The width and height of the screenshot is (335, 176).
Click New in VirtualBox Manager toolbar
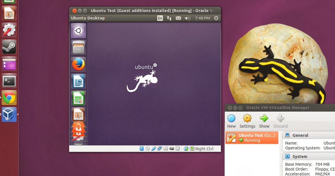[231, 120]
